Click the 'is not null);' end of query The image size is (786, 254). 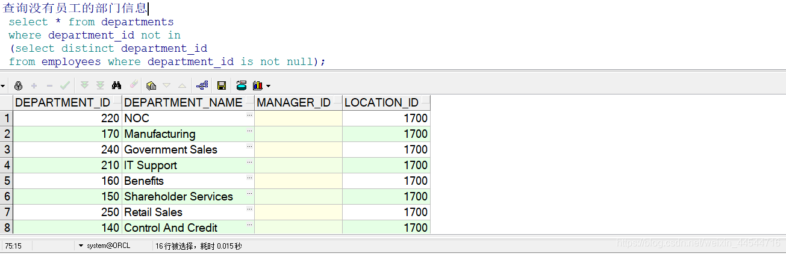[x=283, y=61]
